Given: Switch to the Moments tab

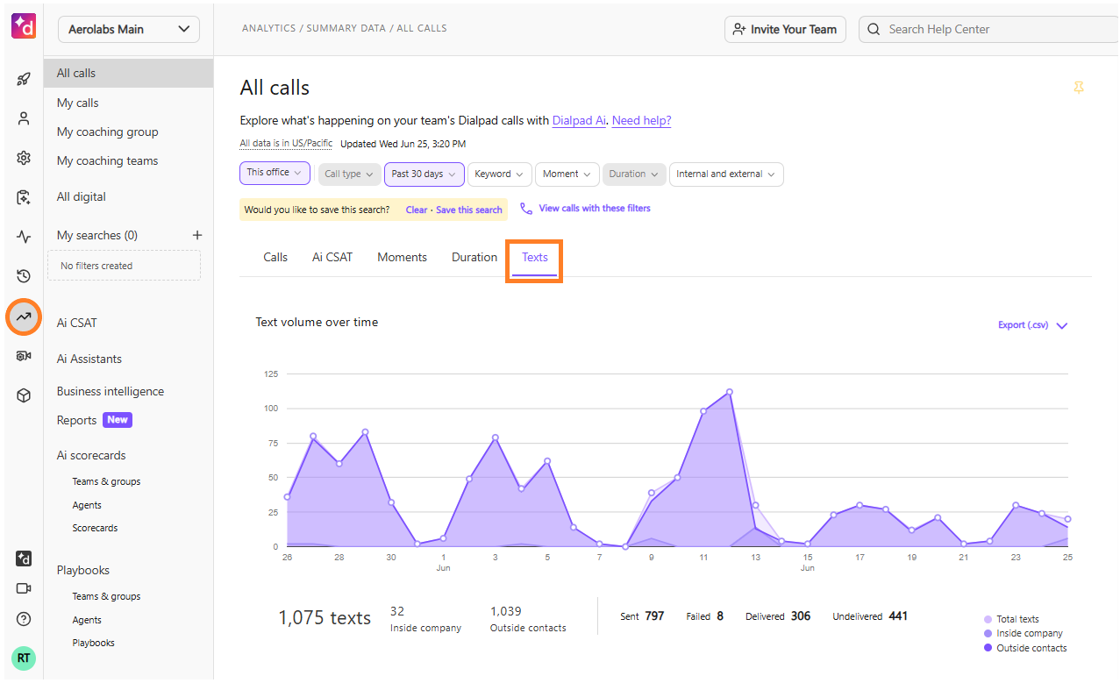Looking at the screenshot, I should pyautogui.click(x=403, y=257).
